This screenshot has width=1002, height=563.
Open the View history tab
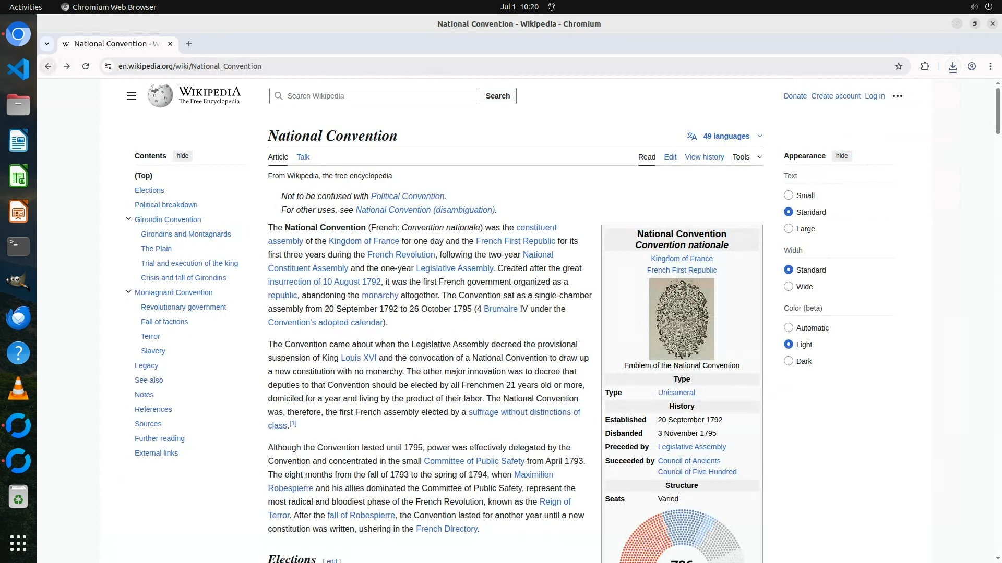(704, 157)
